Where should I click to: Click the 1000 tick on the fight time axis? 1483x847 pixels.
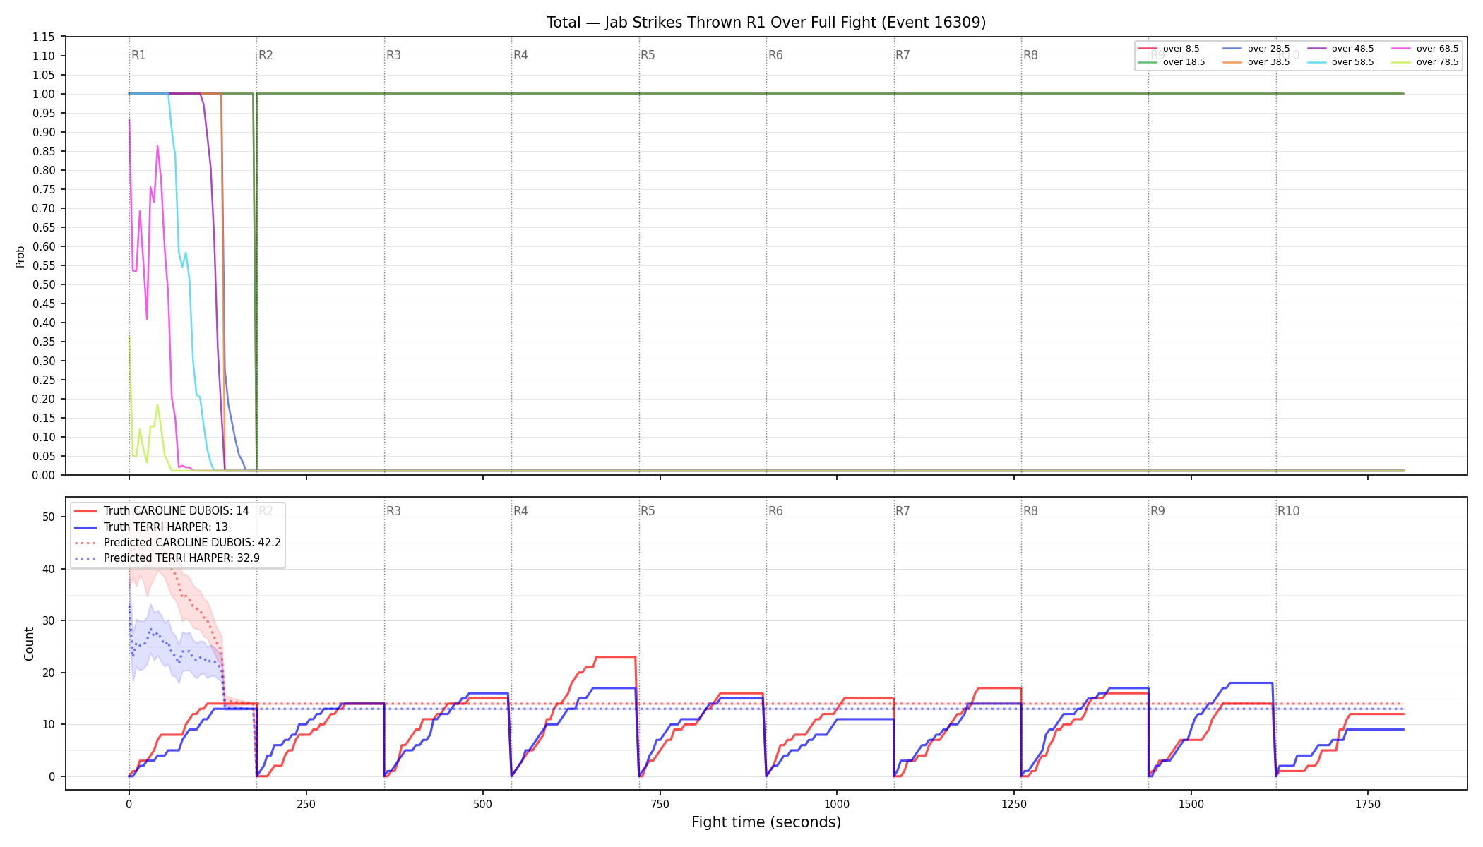[837, 804]
